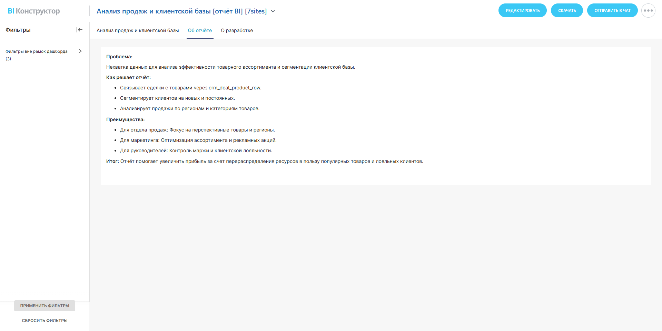Click bullet Для отдела продаж
Image resolution: width=662 pixels, height=331 pixels.
click(197, 130)
